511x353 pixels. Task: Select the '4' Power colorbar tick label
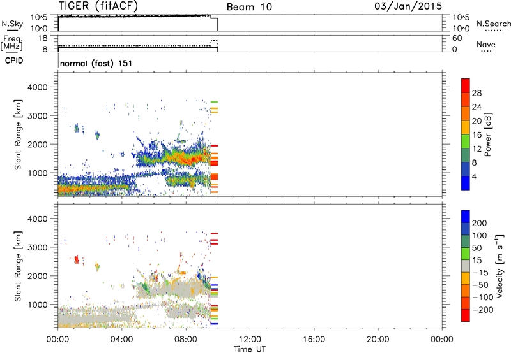point(474,176)
